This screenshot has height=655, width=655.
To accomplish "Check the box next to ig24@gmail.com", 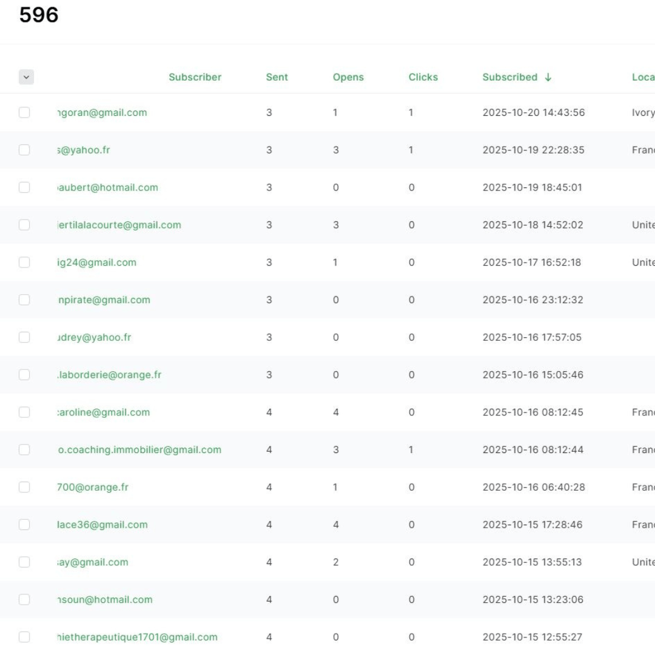I will click(24, 262).
